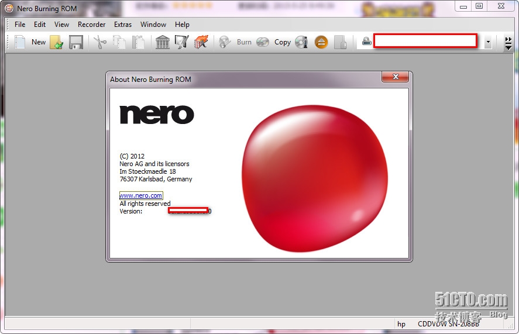Click the Nero Burning ROM title bar app icon
This screenshot has width=519, height=334.
click(9, 8)
